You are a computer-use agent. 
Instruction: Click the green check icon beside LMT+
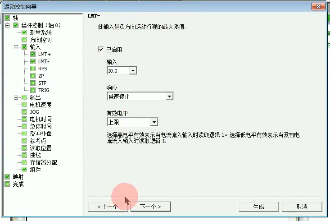pos(33,54)
